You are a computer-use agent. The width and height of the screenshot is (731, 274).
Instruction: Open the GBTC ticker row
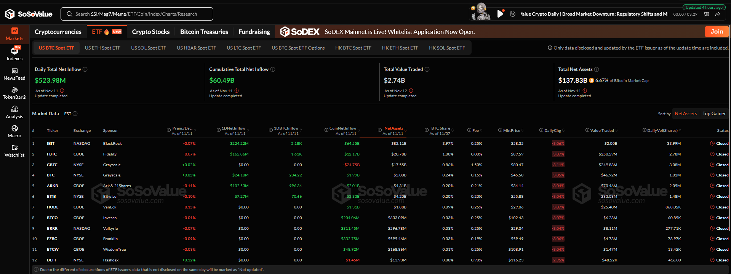point(380,165)
